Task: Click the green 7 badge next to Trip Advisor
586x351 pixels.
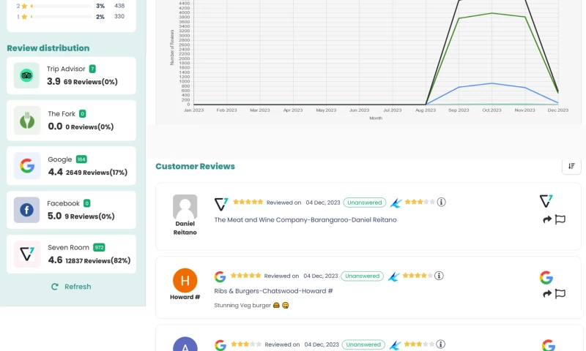Action: (92, 69)
